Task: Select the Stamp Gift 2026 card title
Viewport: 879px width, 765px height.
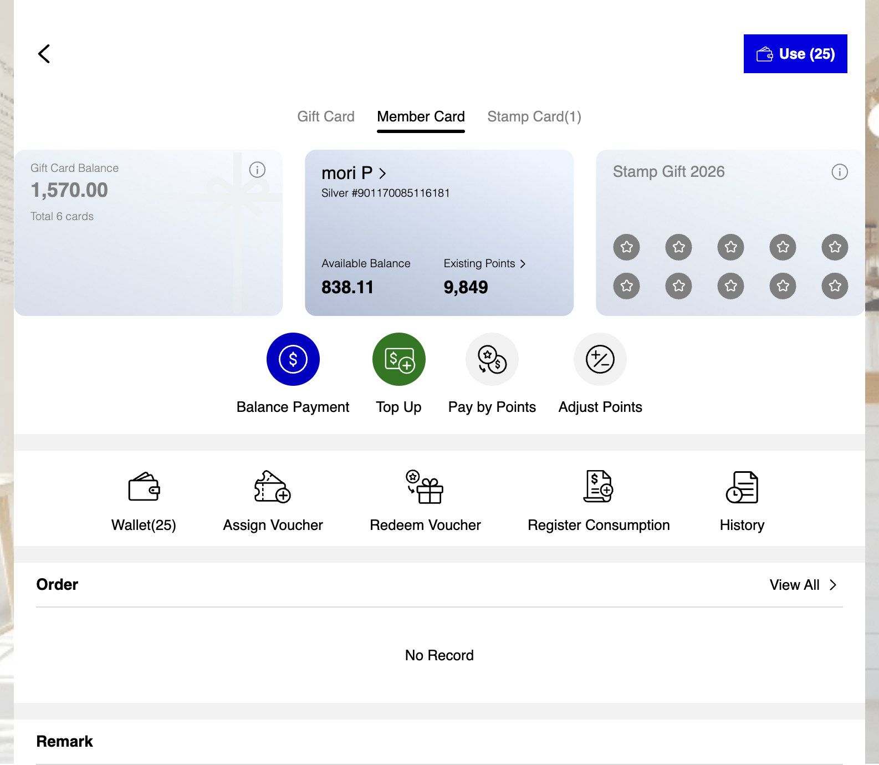Action: pyautogui.click(x=668, y=172)
